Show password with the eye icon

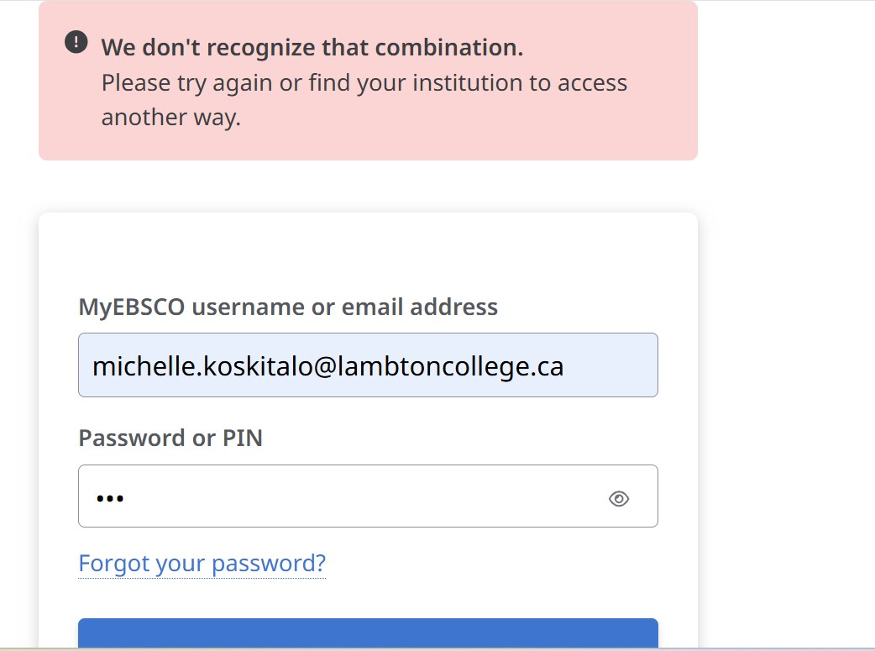coord(619,499)
